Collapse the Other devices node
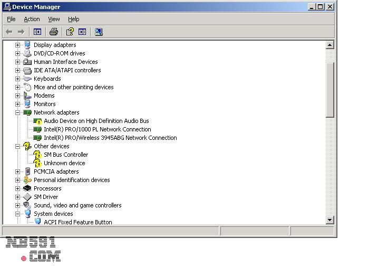 [17, 146]
